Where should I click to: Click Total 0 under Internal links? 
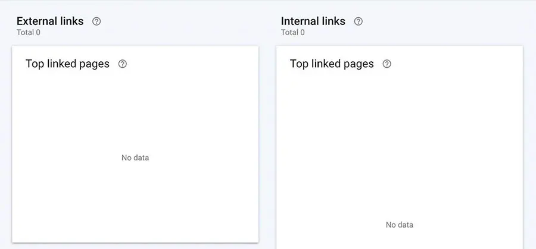click(x=292, y=33)
